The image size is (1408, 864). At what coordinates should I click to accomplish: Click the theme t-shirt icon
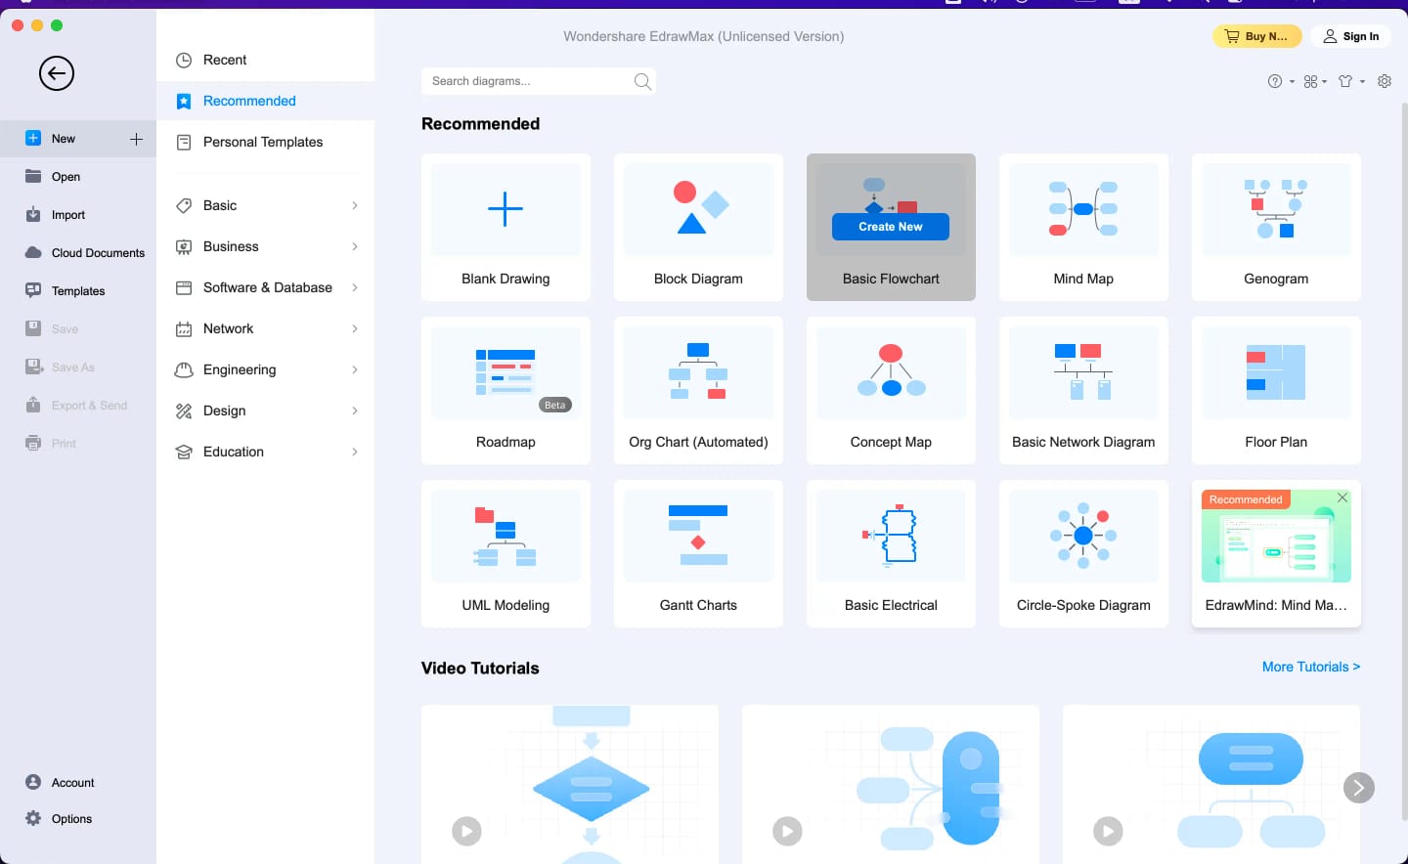1344,81
